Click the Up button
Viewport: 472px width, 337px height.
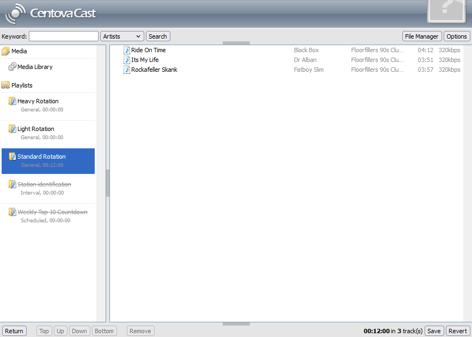[60, 331]
